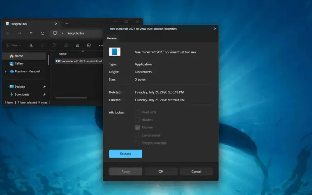The height and width of the screenshot is (195, 312).
Task: Open the See more ellipsis menu
Action: point(101,46)
